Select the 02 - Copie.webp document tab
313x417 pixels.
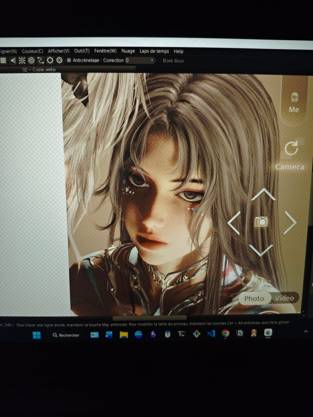tap(39, 70)
